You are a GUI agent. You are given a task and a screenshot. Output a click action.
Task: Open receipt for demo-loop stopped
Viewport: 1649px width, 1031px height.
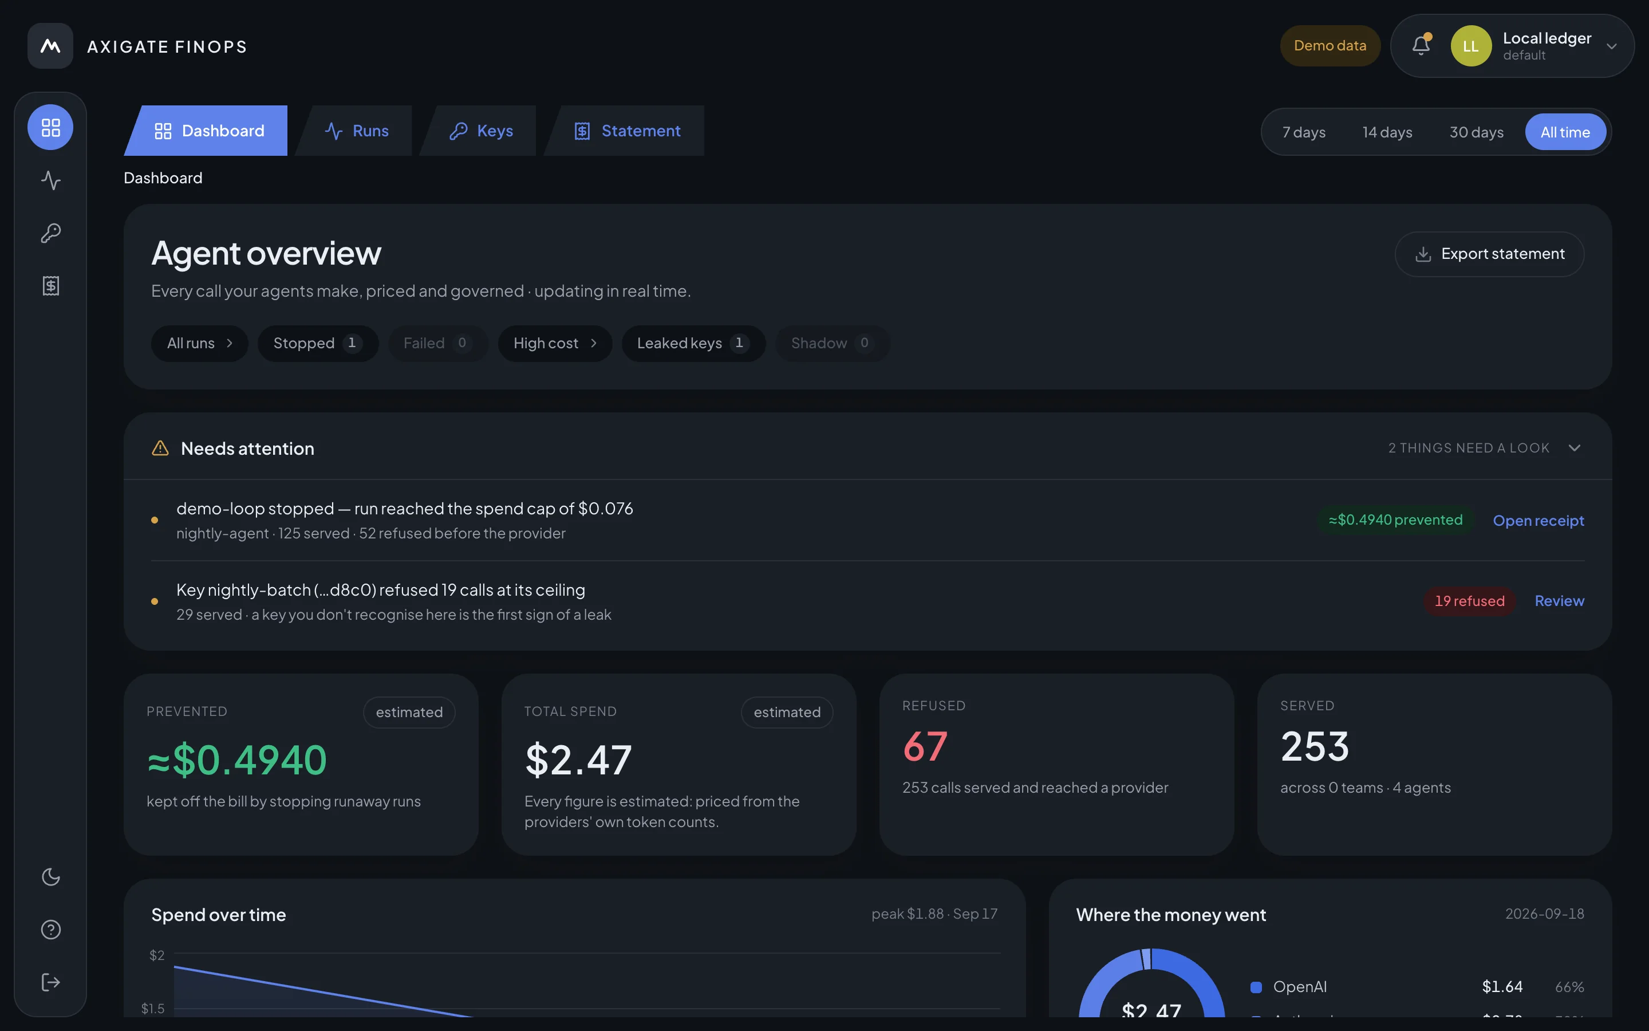tap(1538, 520)
